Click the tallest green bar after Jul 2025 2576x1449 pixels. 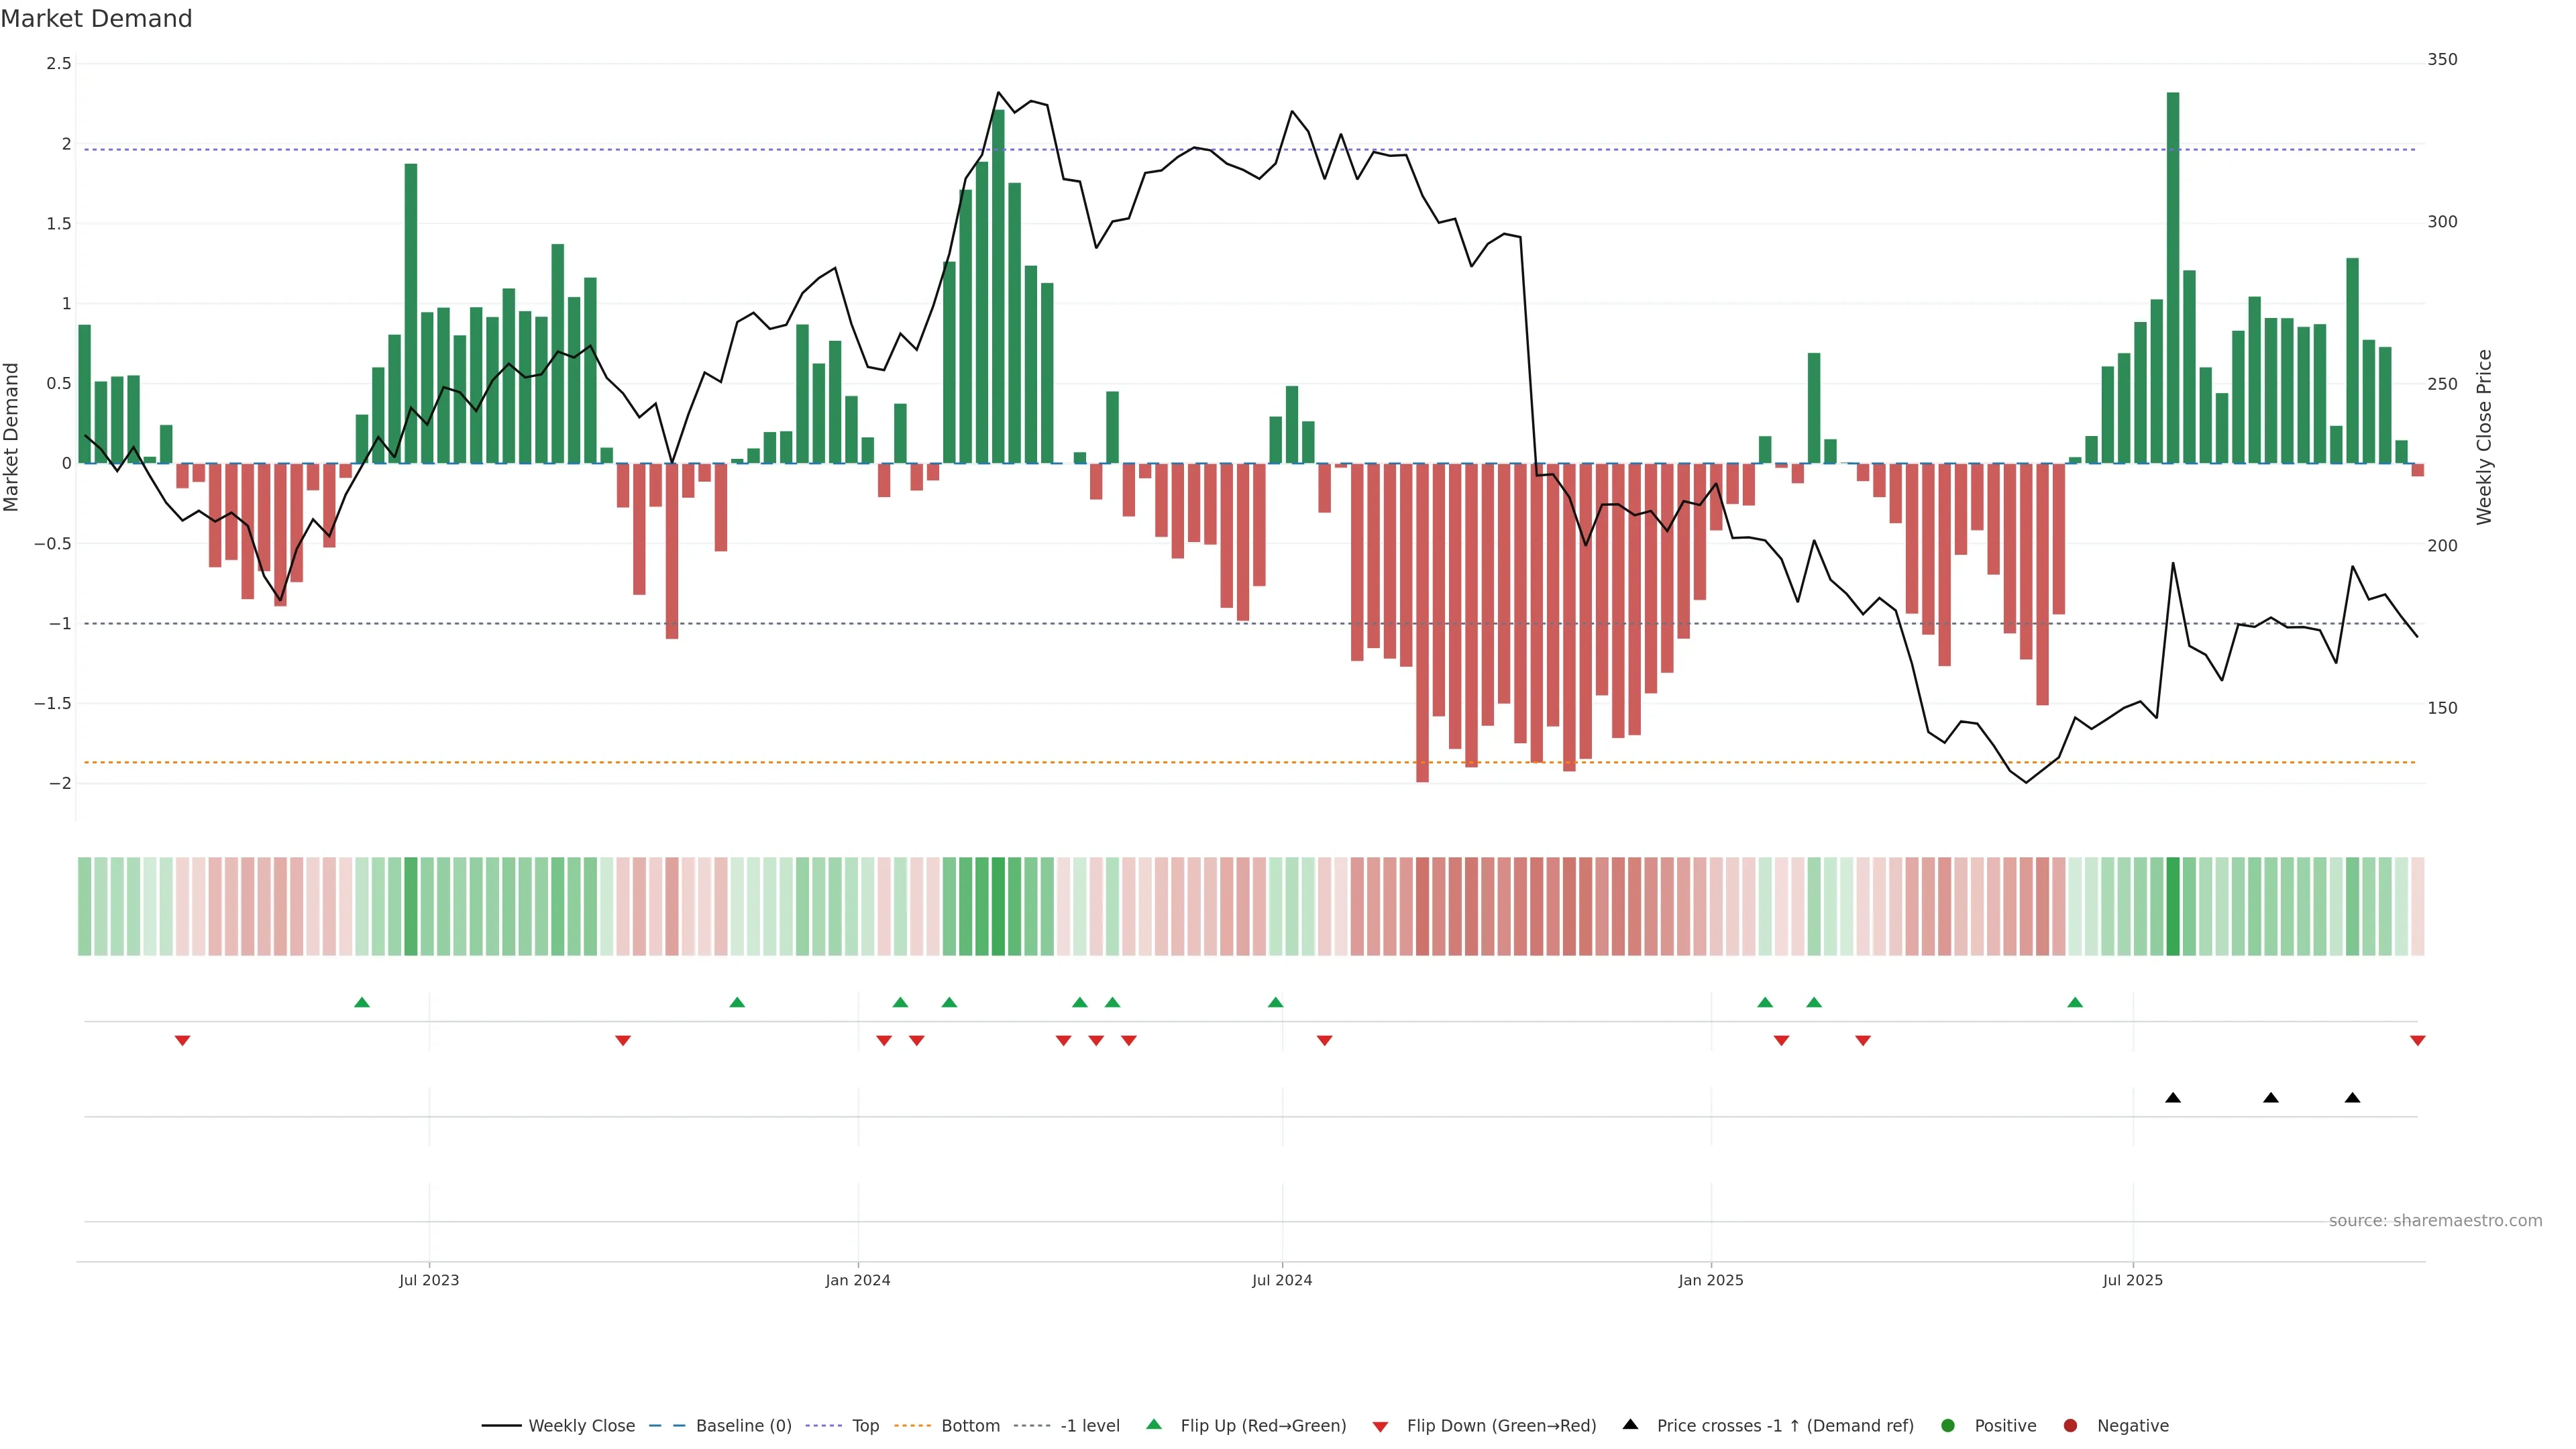pyautogui.click(x=2173, y=280)
